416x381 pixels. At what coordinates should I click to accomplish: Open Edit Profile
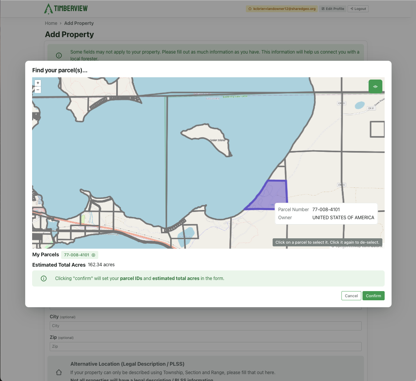333,9
